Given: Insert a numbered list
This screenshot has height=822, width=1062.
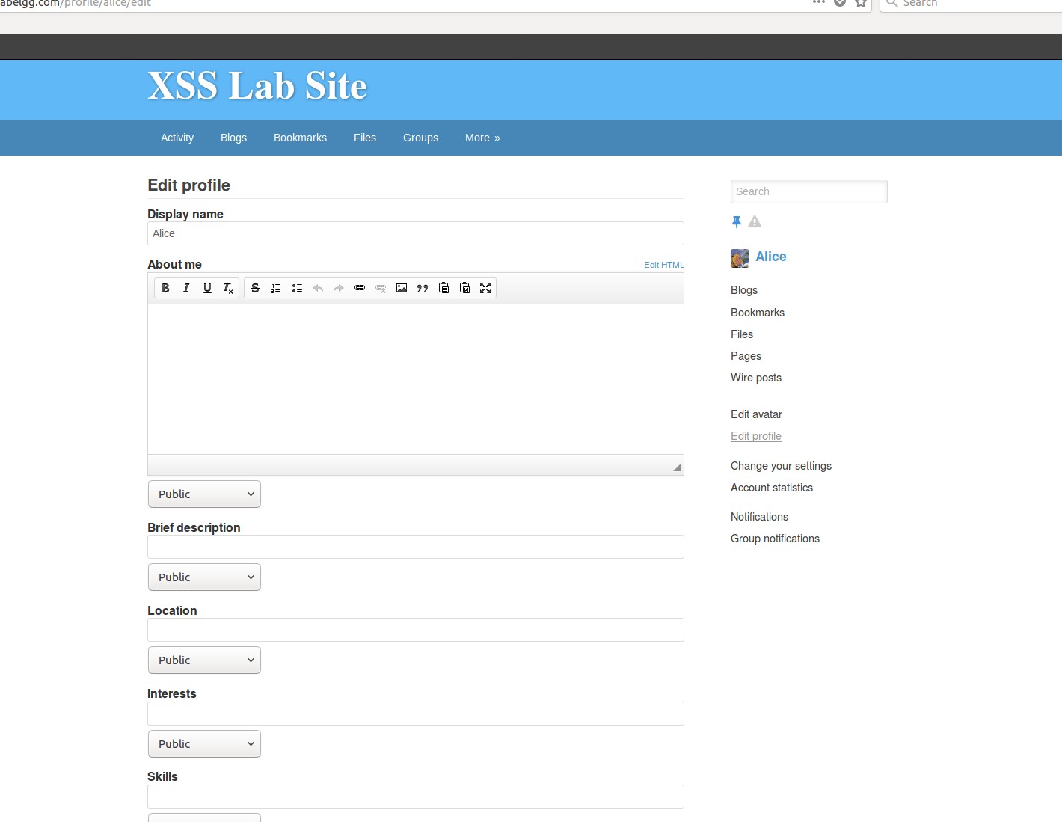Looking at the screenshot, I should tap(276, 288).
